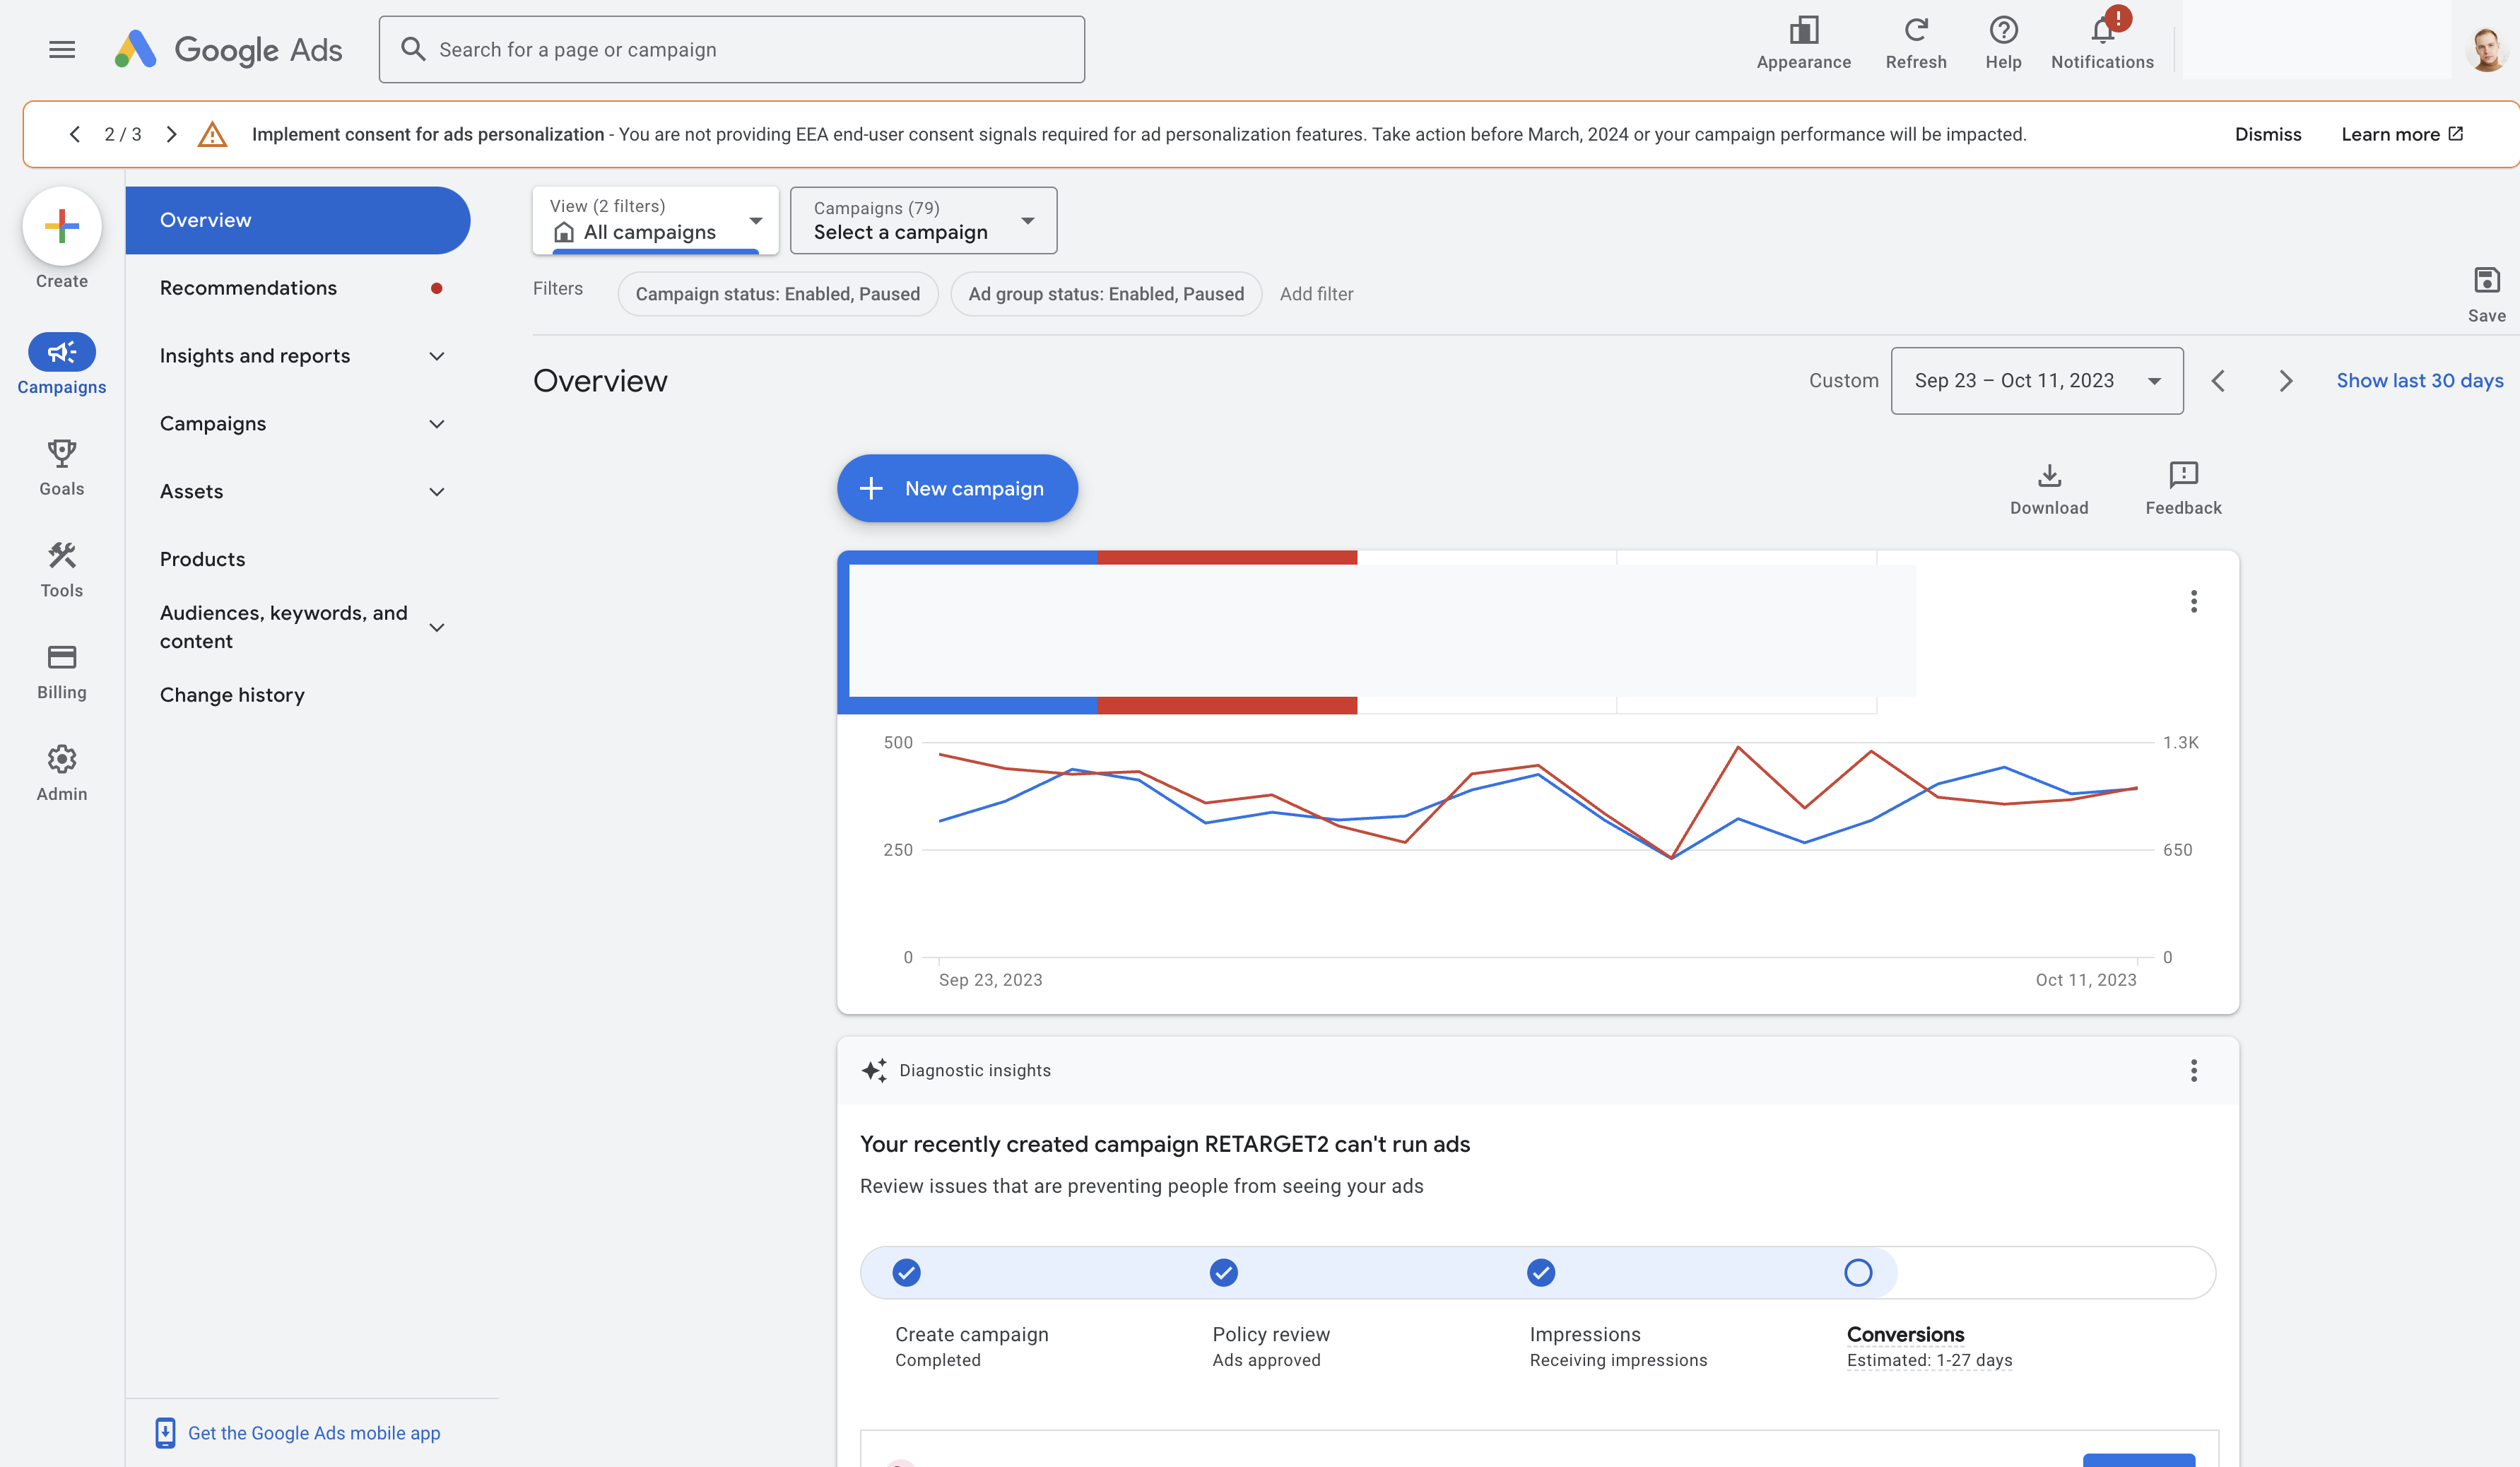The image size is (2520, 1467).
Task: Refresh the page data
Action: pyautogui.click(x=1916, y=42)
